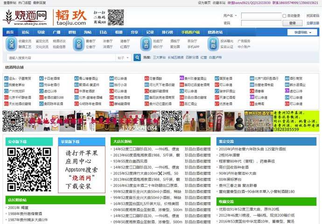Click hot search term 长城五粮液
Viewport: 322px width, 224px height.
pos(175,57)
